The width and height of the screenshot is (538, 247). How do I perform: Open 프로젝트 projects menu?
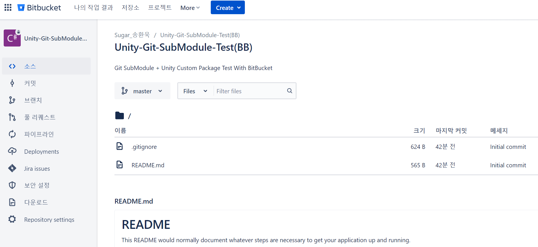(x=160, y=8)
